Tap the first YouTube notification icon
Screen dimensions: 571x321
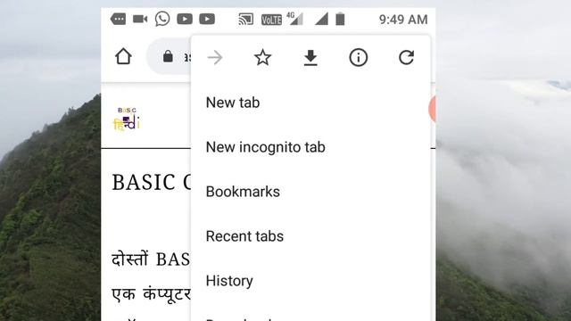[185, 19]
